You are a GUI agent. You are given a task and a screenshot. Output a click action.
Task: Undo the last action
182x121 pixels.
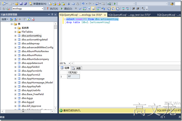pos(83,4)
